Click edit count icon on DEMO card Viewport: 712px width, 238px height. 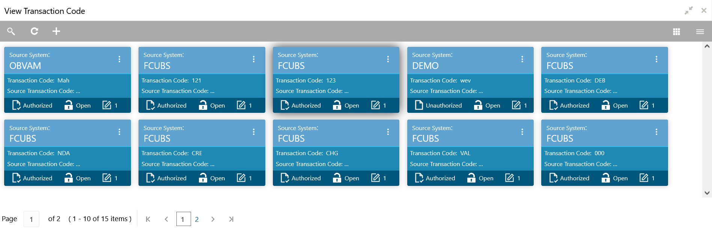pyautogui.click(x=516, y=105)
